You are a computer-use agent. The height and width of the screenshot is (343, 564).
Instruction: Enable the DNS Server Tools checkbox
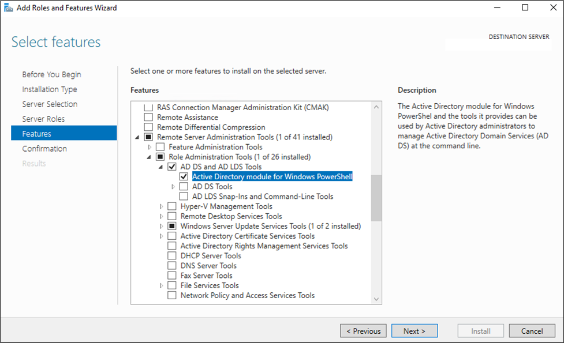[172, 265]
